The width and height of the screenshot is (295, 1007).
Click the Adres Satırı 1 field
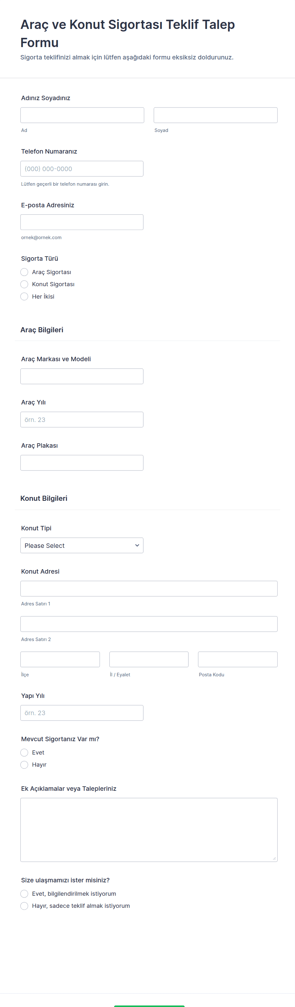149,589
